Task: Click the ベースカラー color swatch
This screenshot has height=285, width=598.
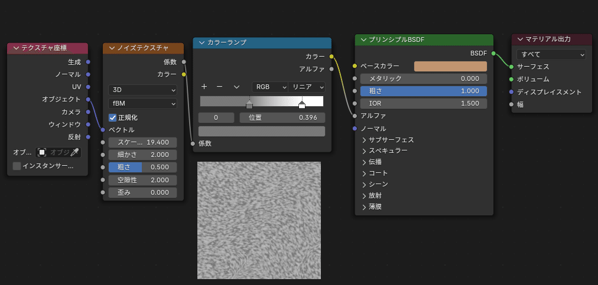Action: click(450, 66)
